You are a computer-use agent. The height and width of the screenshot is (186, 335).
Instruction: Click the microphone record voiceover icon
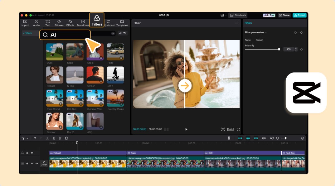(x=229, y=138)
